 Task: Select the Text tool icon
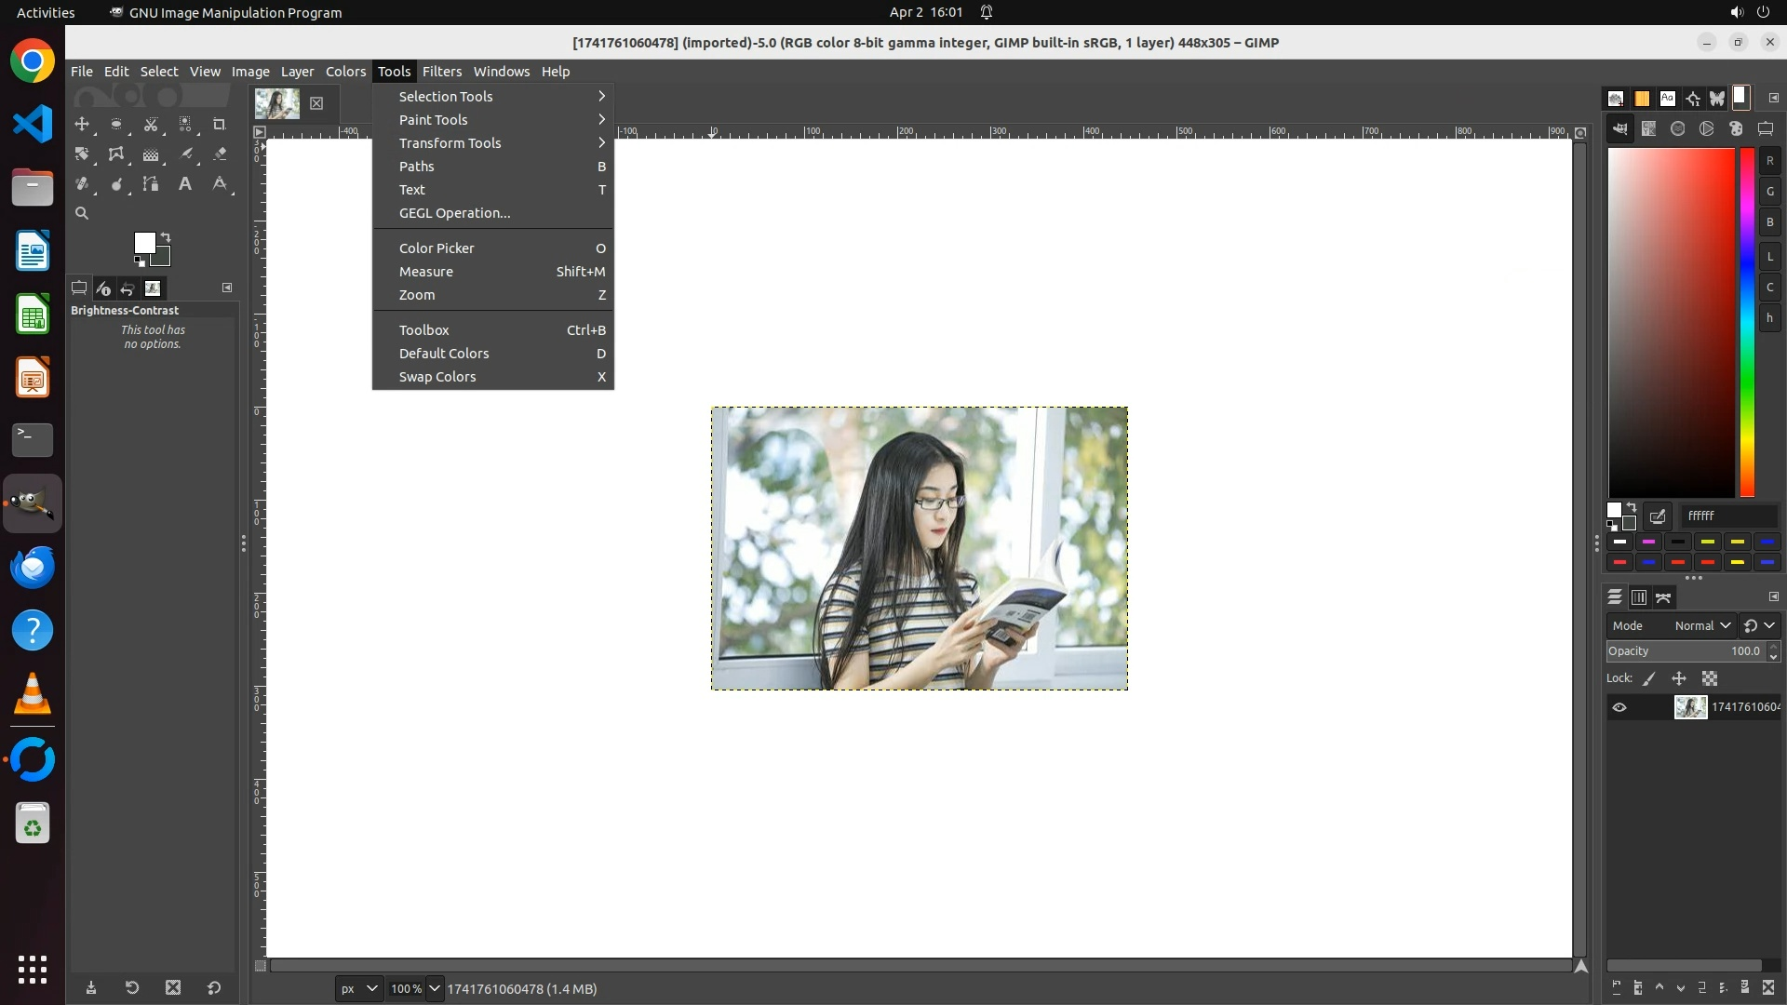pyautogui.click(x=185, y=183)
